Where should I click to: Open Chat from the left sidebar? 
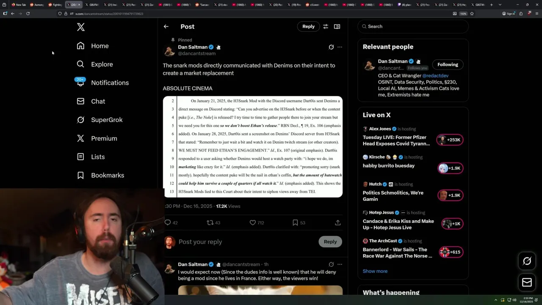pos(91,101)
